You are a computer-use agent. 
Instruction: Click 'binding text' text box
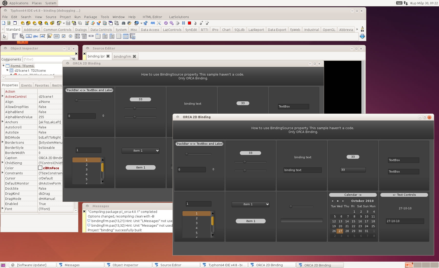[303, 170]
